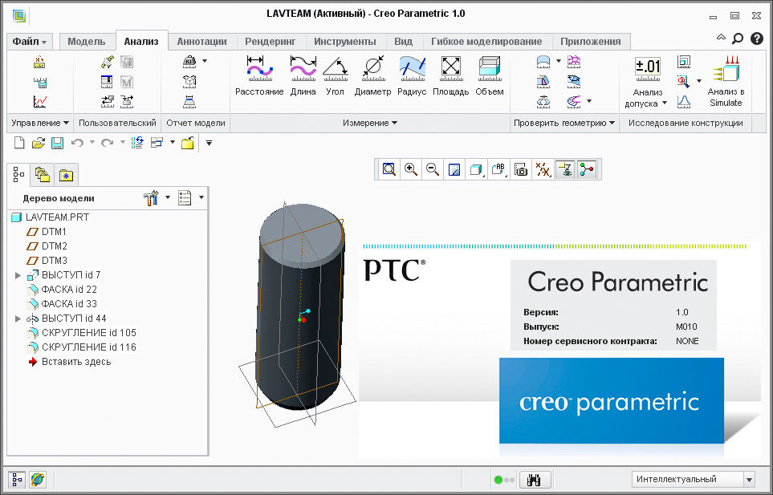Switch to the Вид tab
Image resolution: width=773 pixels, height=495 pixels.
pos(403,42)
